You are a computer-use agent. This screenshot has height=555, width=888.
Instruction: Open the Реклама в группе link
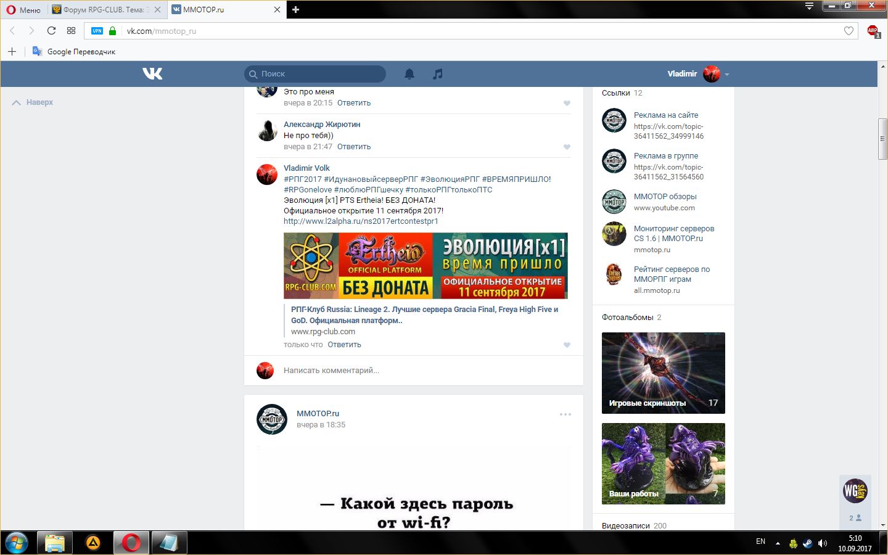666,156
